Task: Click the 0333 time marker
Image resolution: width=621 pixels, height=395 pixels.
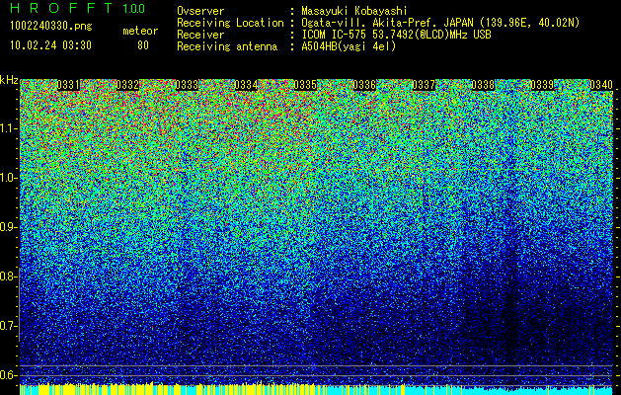Action: coord(187,85)
